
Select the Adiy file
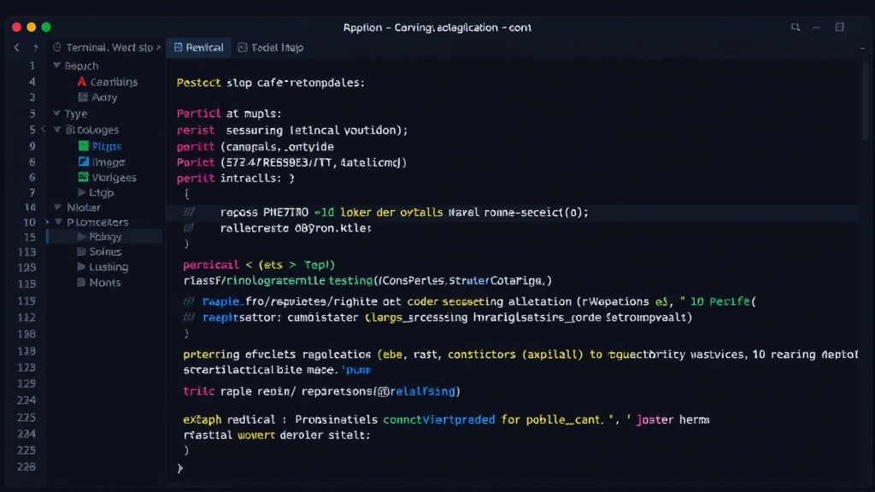[104, 97]
